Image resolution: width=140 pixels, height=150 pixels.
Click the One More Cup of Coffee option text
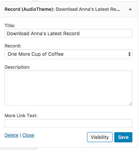tap(35, 54)
